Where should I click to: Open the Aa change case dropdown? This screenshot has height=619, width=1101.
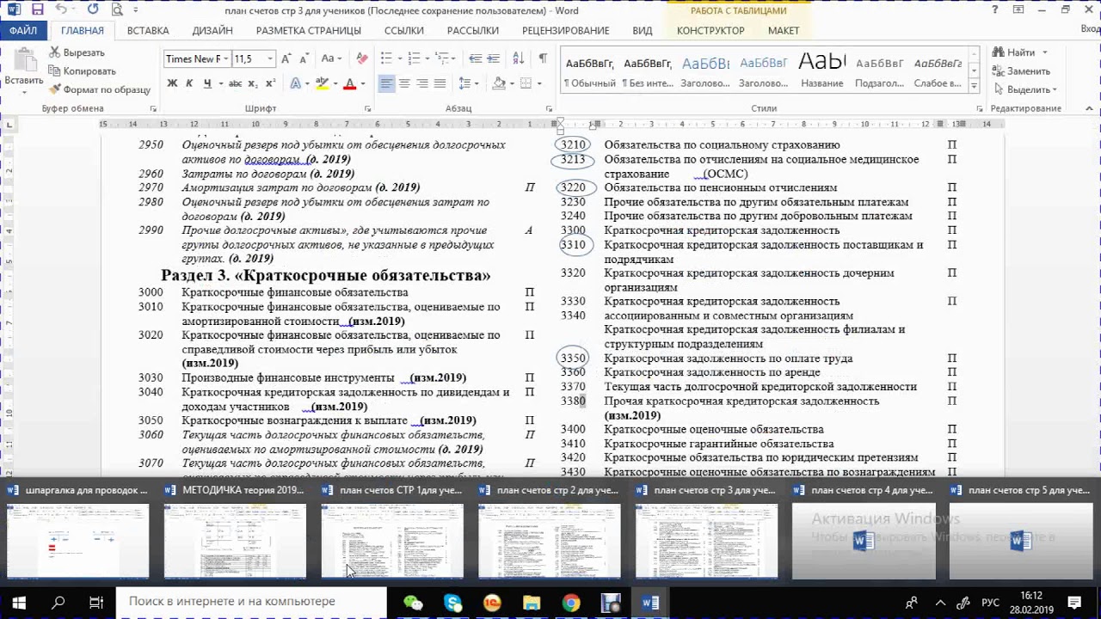[x=331, y=58]
